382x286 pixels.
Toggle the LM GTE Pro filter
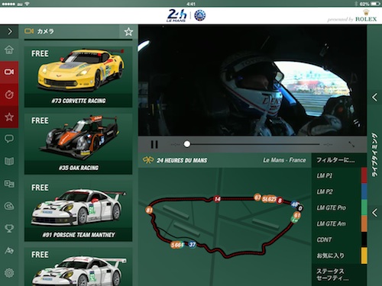tap(336, 207)
